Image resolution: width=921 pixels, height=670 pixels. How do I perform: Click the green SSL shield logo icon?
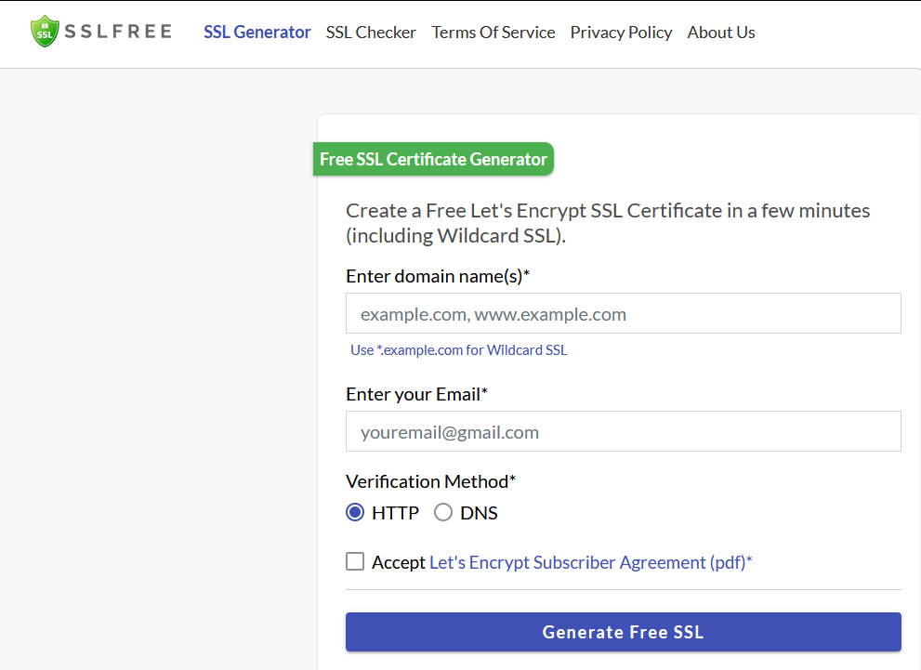coord(45,32)
